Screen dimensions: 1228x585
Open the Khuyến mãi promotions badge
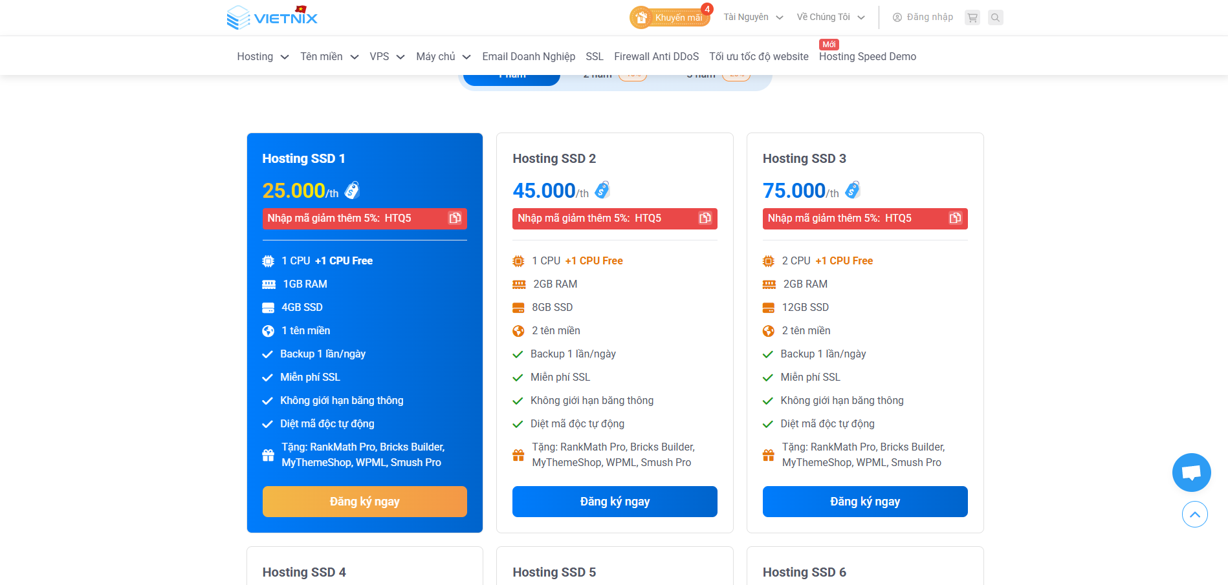coord(670,17)
